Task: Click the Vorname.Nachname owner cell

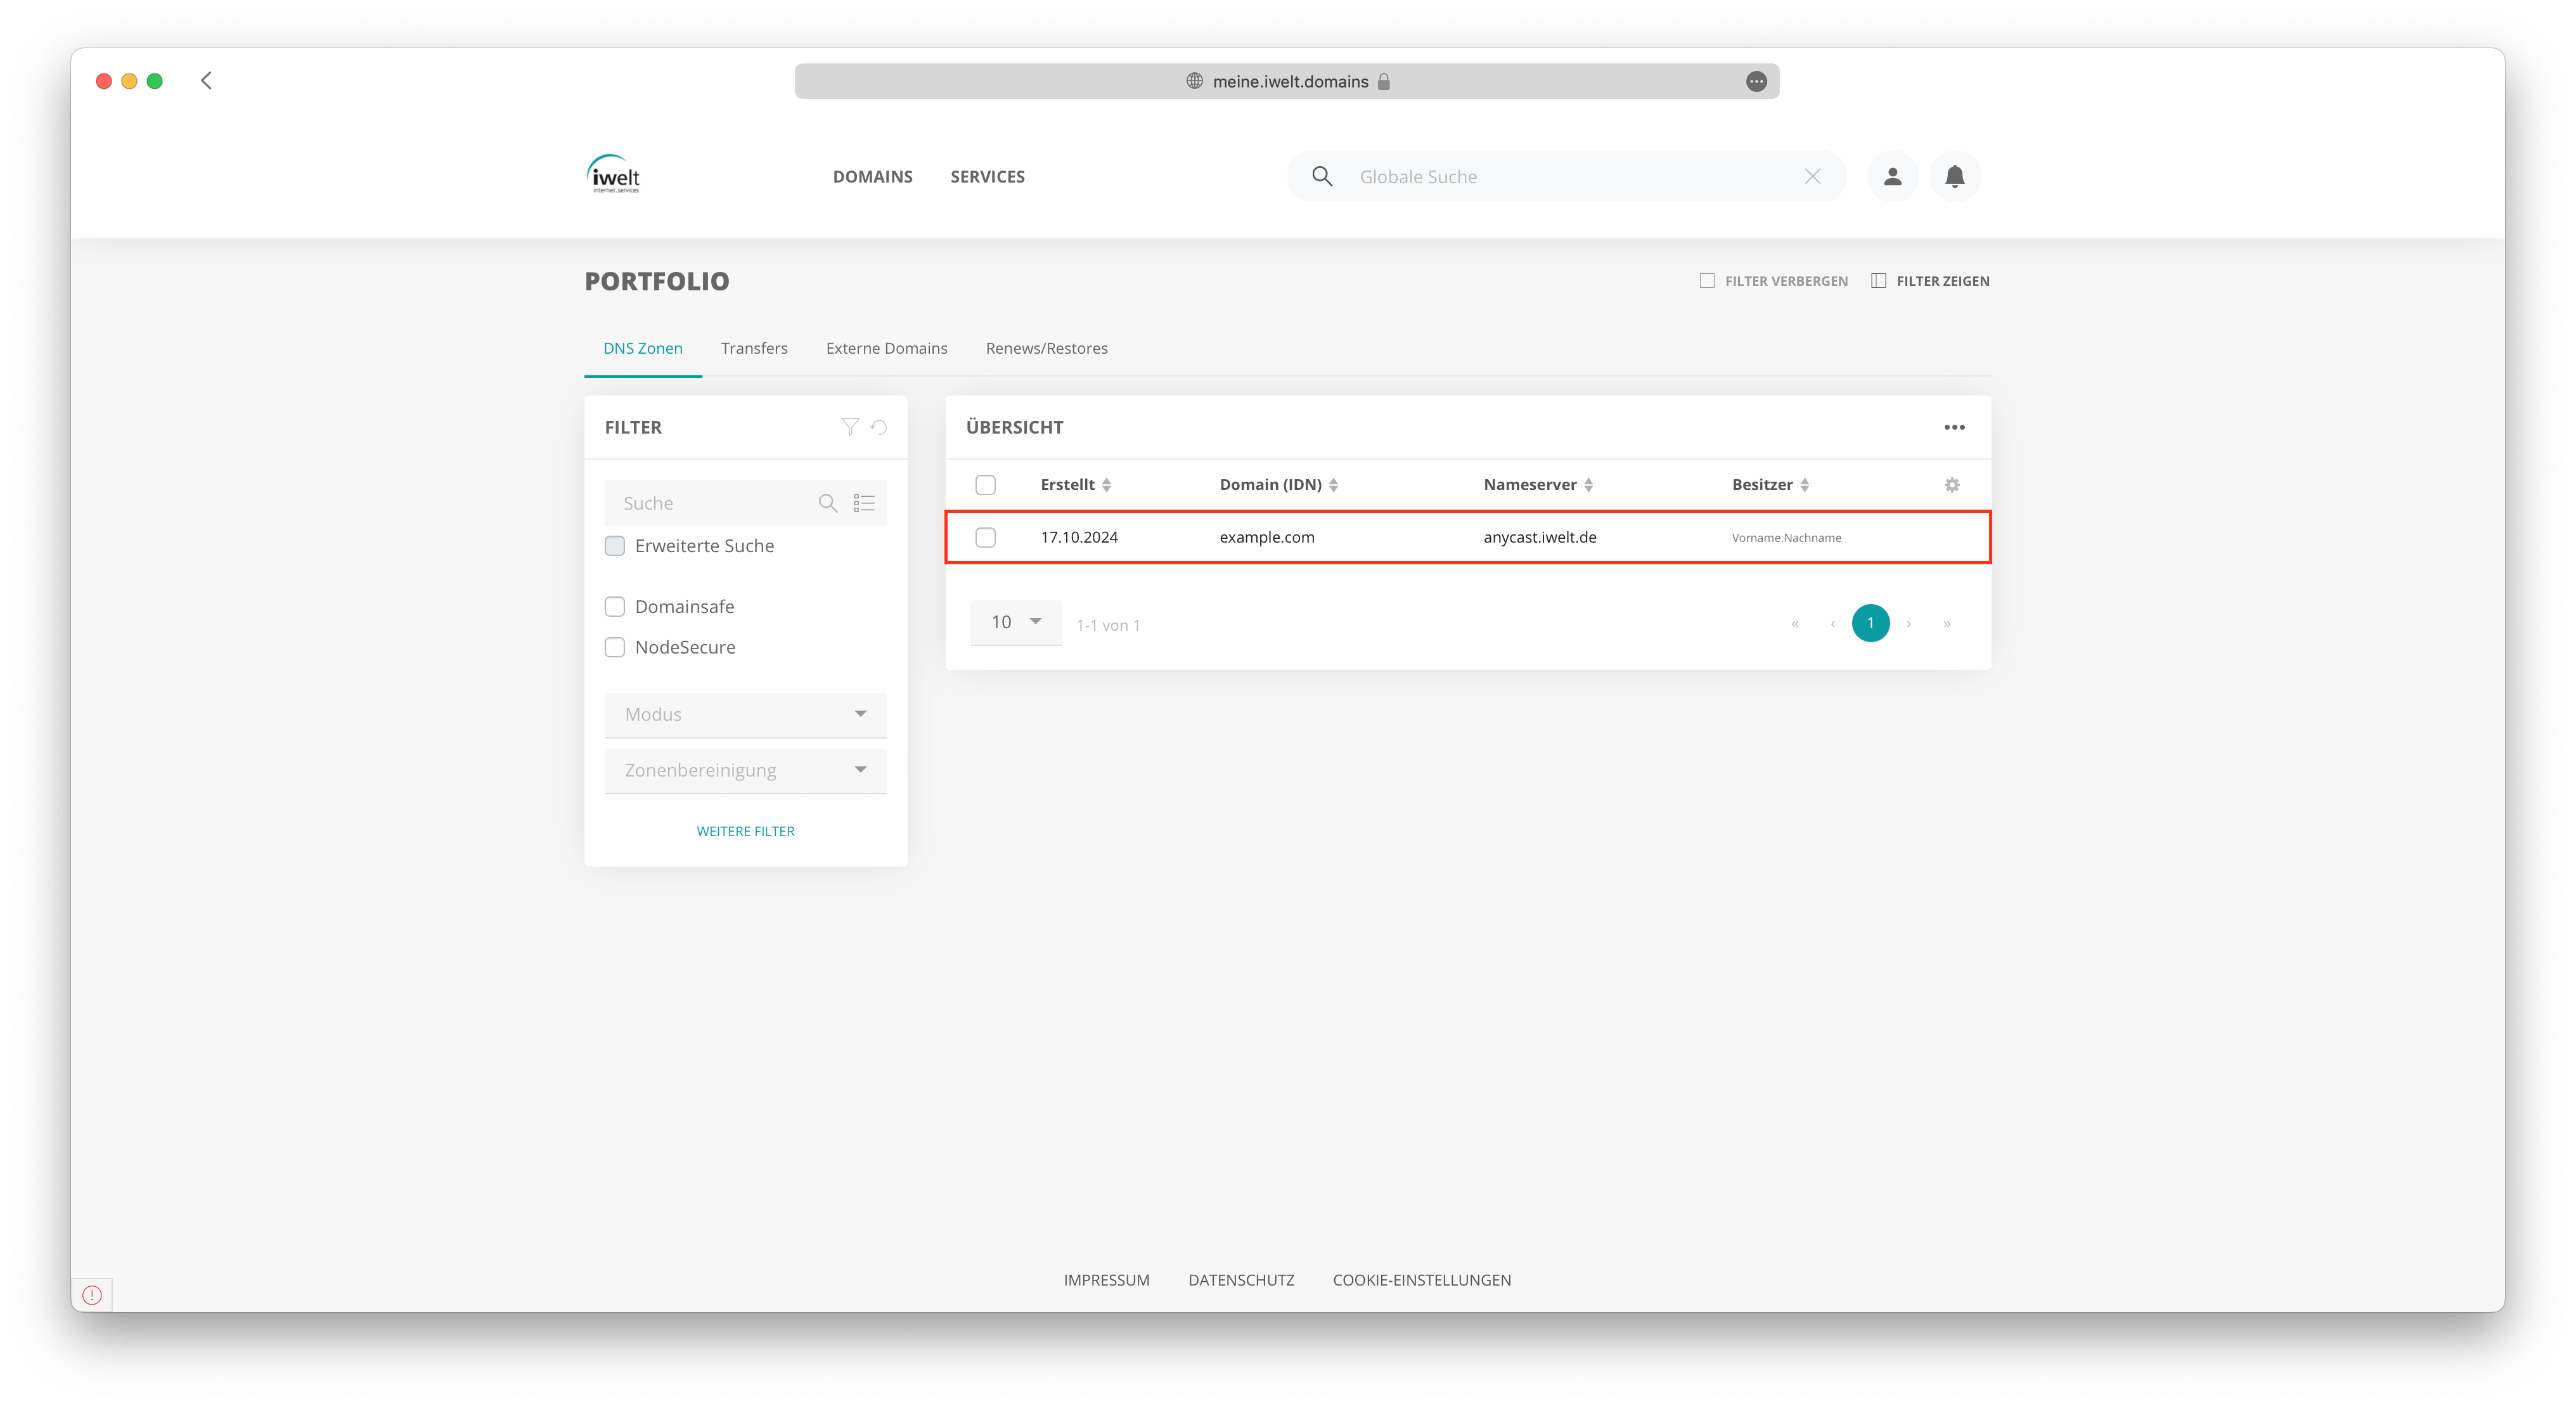Action: (1786, 538)
